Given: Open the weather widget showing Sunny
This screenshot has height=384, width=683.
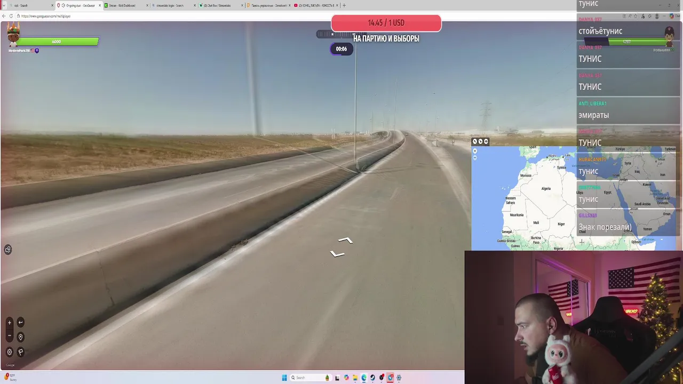Looking at the screenshot, I should [x=11, y=377].
